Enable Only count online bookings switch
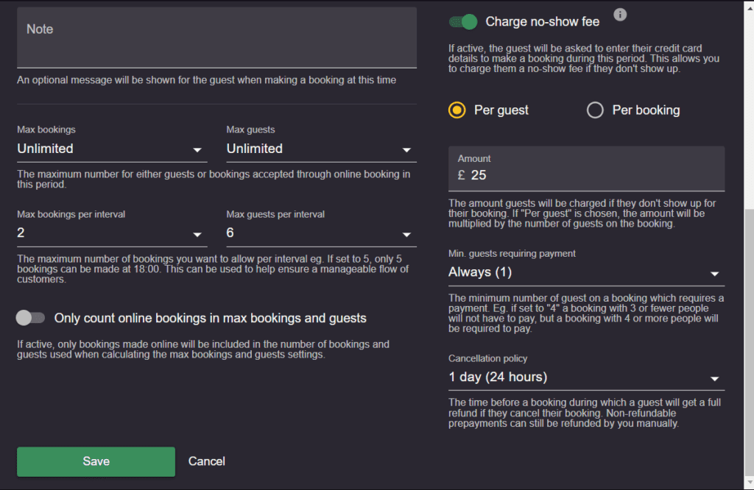The height and width of the screenshot is (490, 754). (30, 318)
